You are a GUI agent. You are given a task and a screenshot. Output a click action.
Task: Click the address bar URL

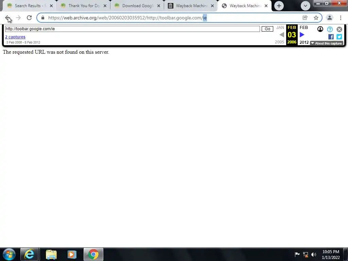pyautogui.click(x=127, y=18)
